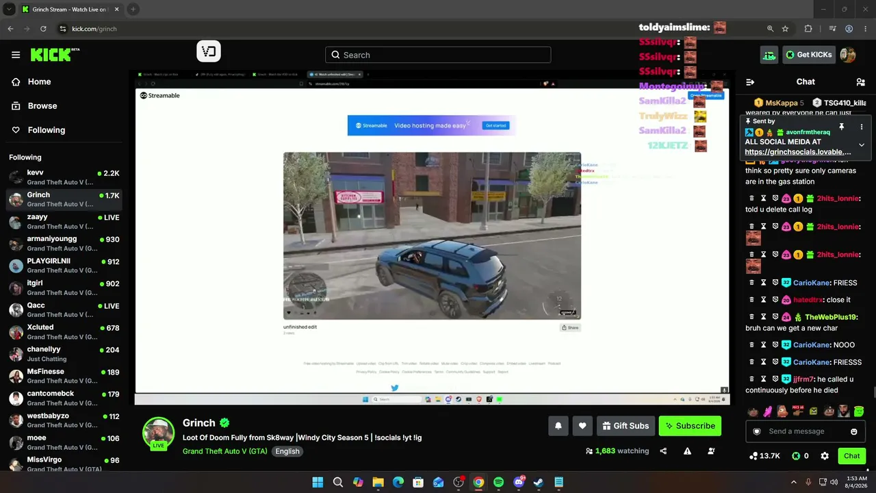Open chat settings gear
876x493 pixels.
point(825,456)
